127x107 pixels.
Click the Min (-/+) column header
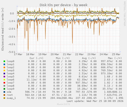(63, 58)
